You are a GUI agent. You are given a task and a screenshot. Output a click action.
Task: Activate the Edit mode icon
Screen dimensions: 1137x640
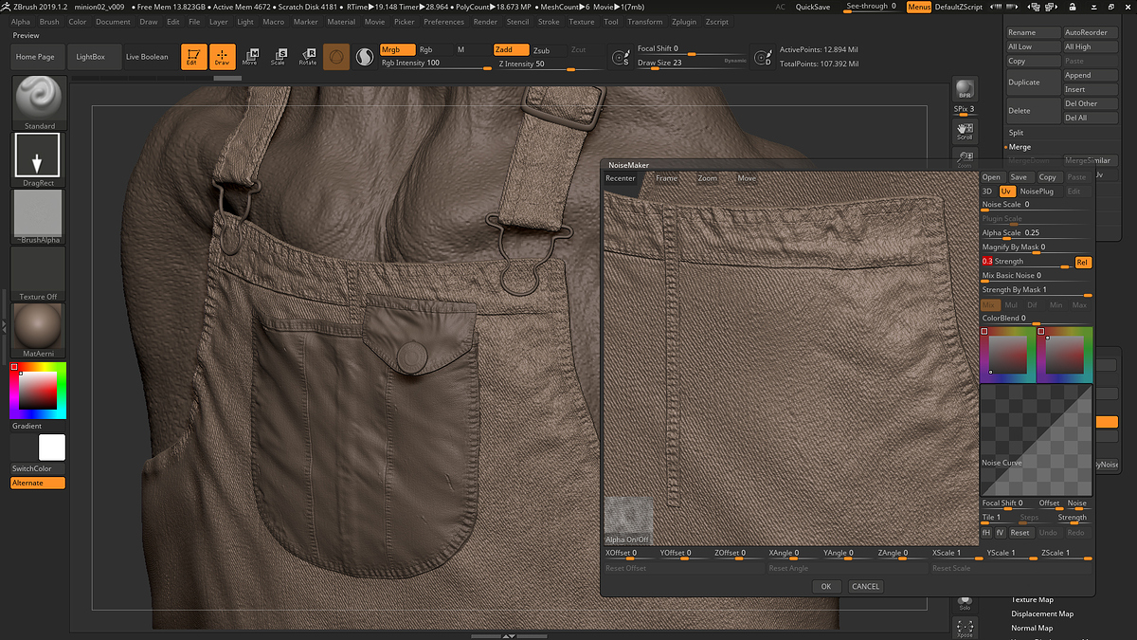point(193,57)
